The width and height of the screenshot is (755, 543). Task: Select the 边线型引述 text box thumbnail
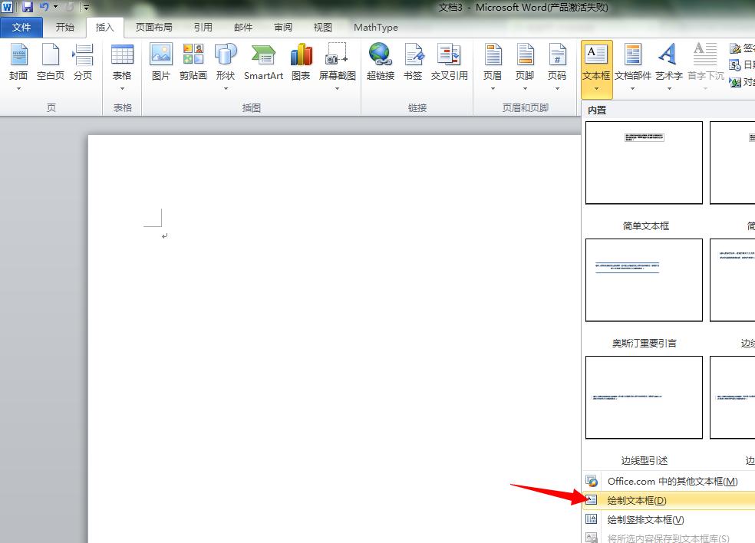(x=644, y=397)
